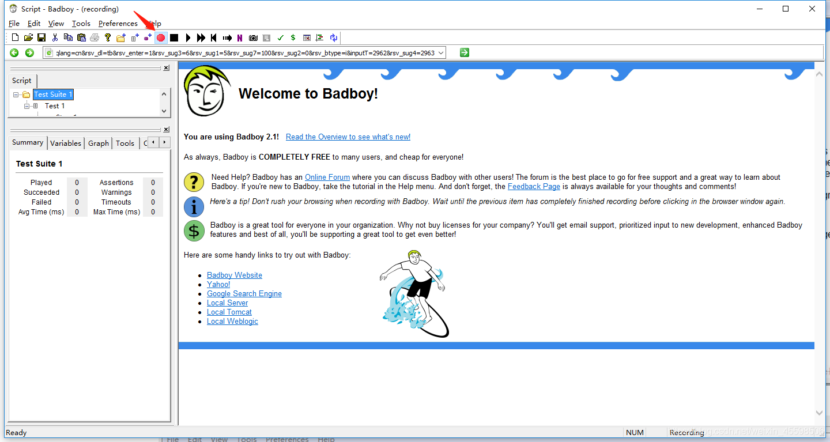
Task: Open the Preferences menu
Action: (x=118, y=23)
